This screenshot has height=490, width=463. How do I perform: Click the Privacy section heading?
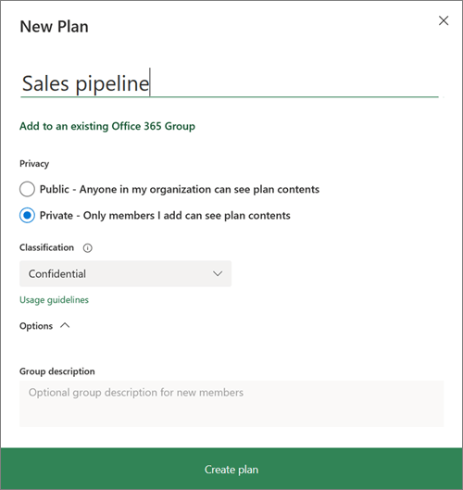click(x=34, y=164)
